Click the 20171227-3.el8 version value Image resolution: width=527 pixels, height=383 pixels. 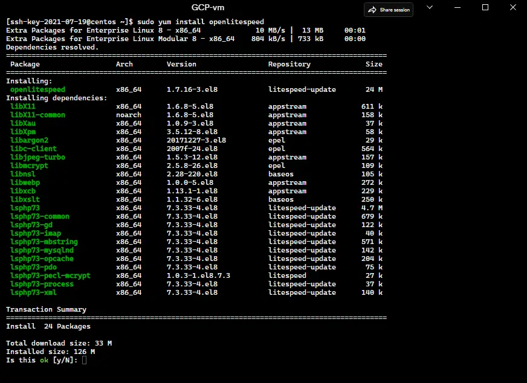pos(196,140)
